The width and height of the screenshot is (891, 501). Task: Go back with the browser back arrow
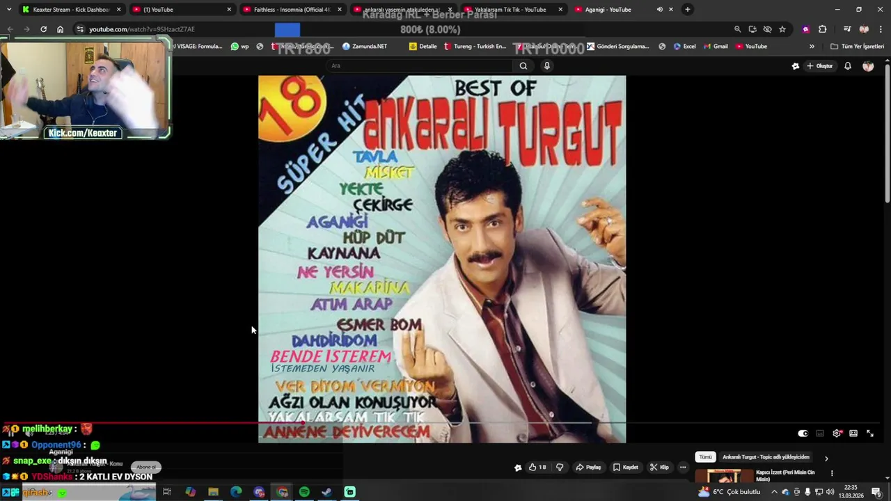point(10,29)
